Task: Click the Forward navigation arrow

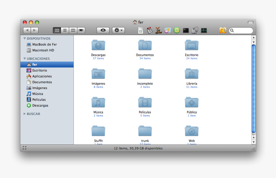Action: 35,30
